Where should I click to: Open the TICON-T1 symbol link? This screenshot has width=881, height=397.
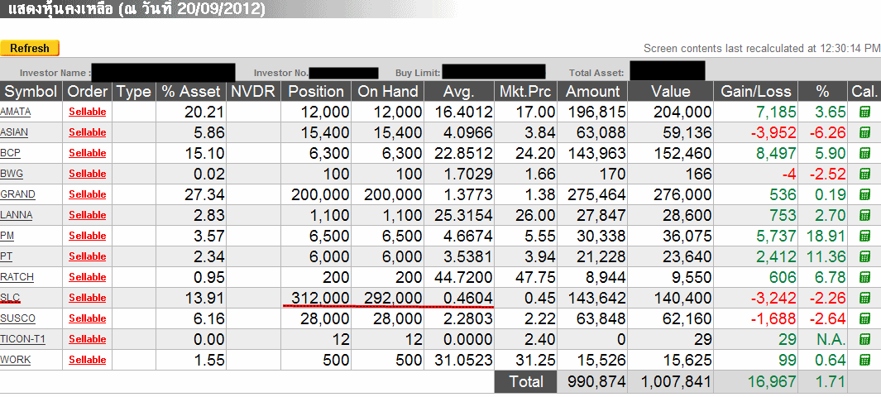pos(22,339)
